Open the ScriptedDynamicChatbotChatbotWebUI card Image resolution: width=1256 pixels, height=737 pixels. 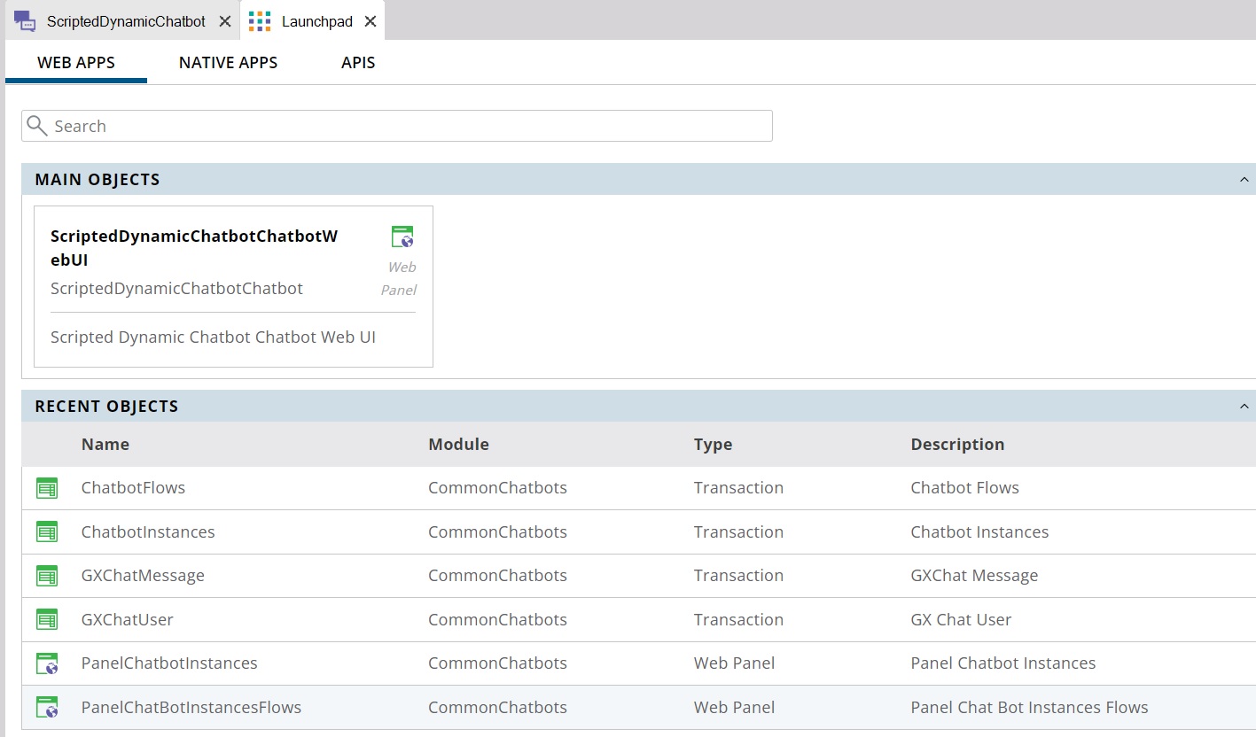tap(233, 286)
